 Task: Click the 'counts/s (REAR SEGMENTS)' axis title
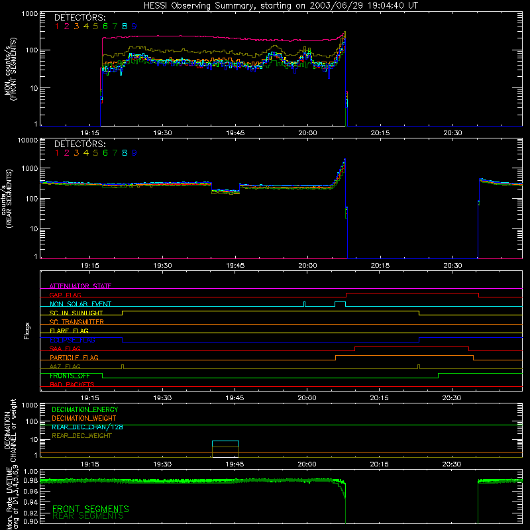pyautogui.click(x=8, y=198)
